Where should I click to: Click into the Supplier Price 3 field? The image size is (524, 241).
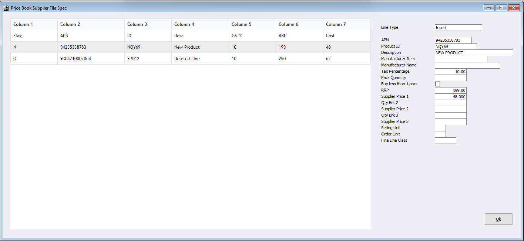coord(451,122)
